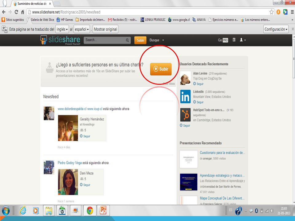
Task: Go back with browser back arrow
Action: 4,12
